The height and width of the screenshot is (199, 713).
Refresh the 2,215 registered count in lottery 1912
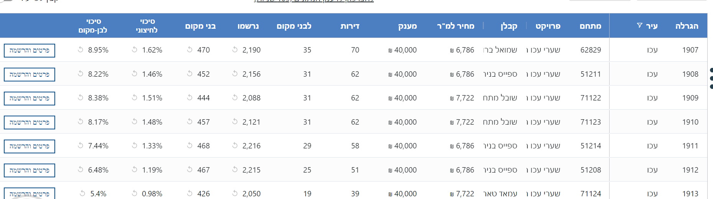coord(235,169)
